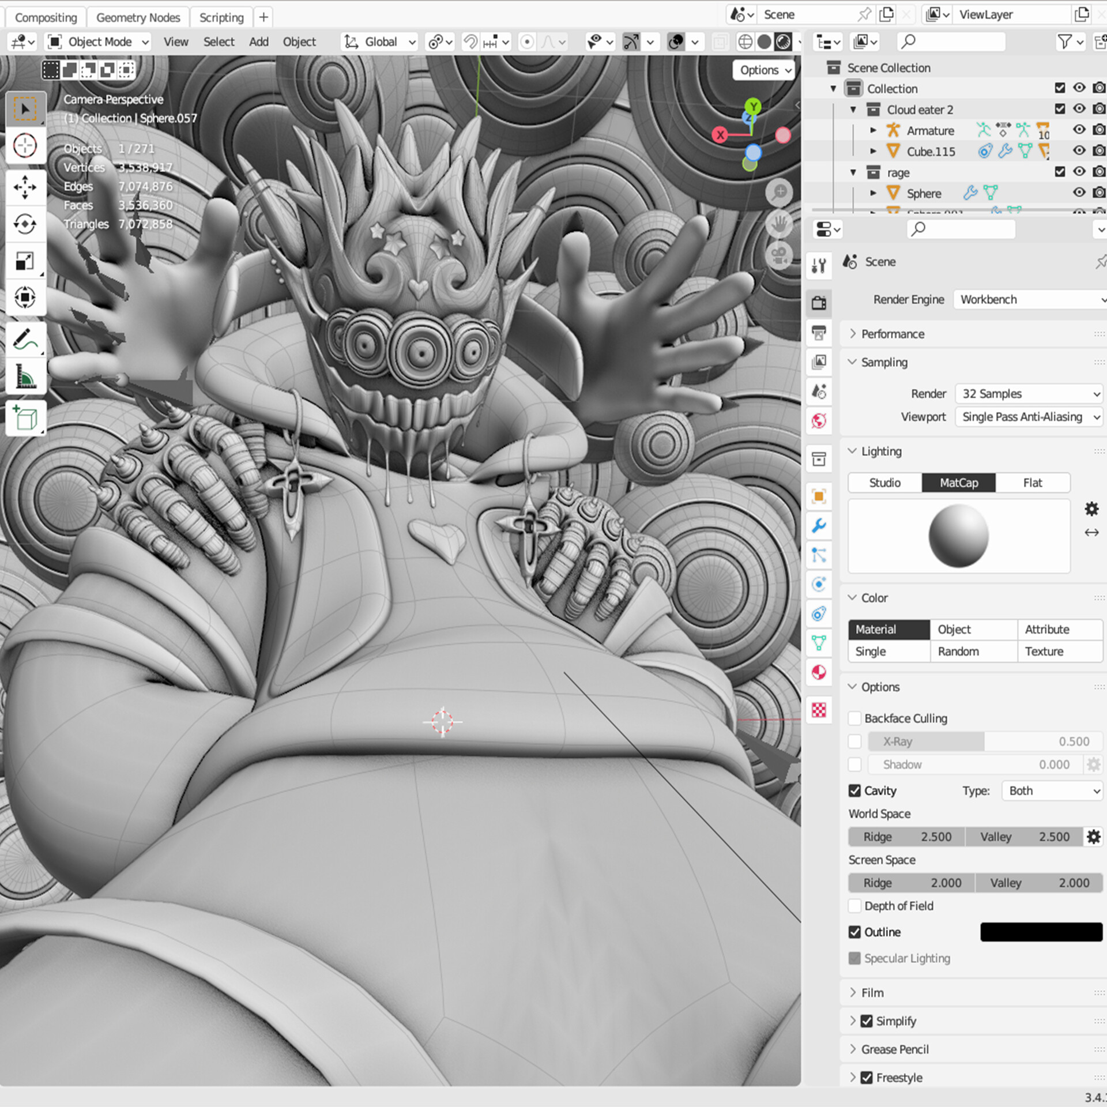Open the Select menu in the 3D viewport
Screen dimensions: 1107x1107
pyautogui.click(x=219, y=42)
